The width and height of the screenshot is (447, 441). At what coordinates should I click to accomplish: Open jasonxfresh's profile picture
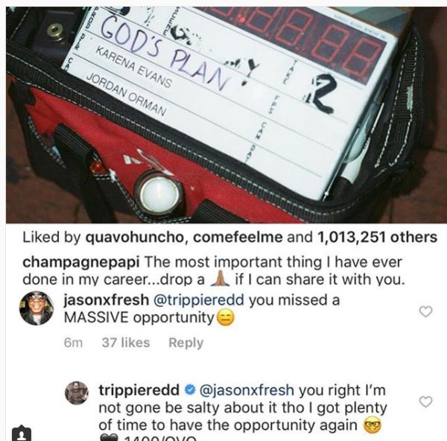point(37,308)
